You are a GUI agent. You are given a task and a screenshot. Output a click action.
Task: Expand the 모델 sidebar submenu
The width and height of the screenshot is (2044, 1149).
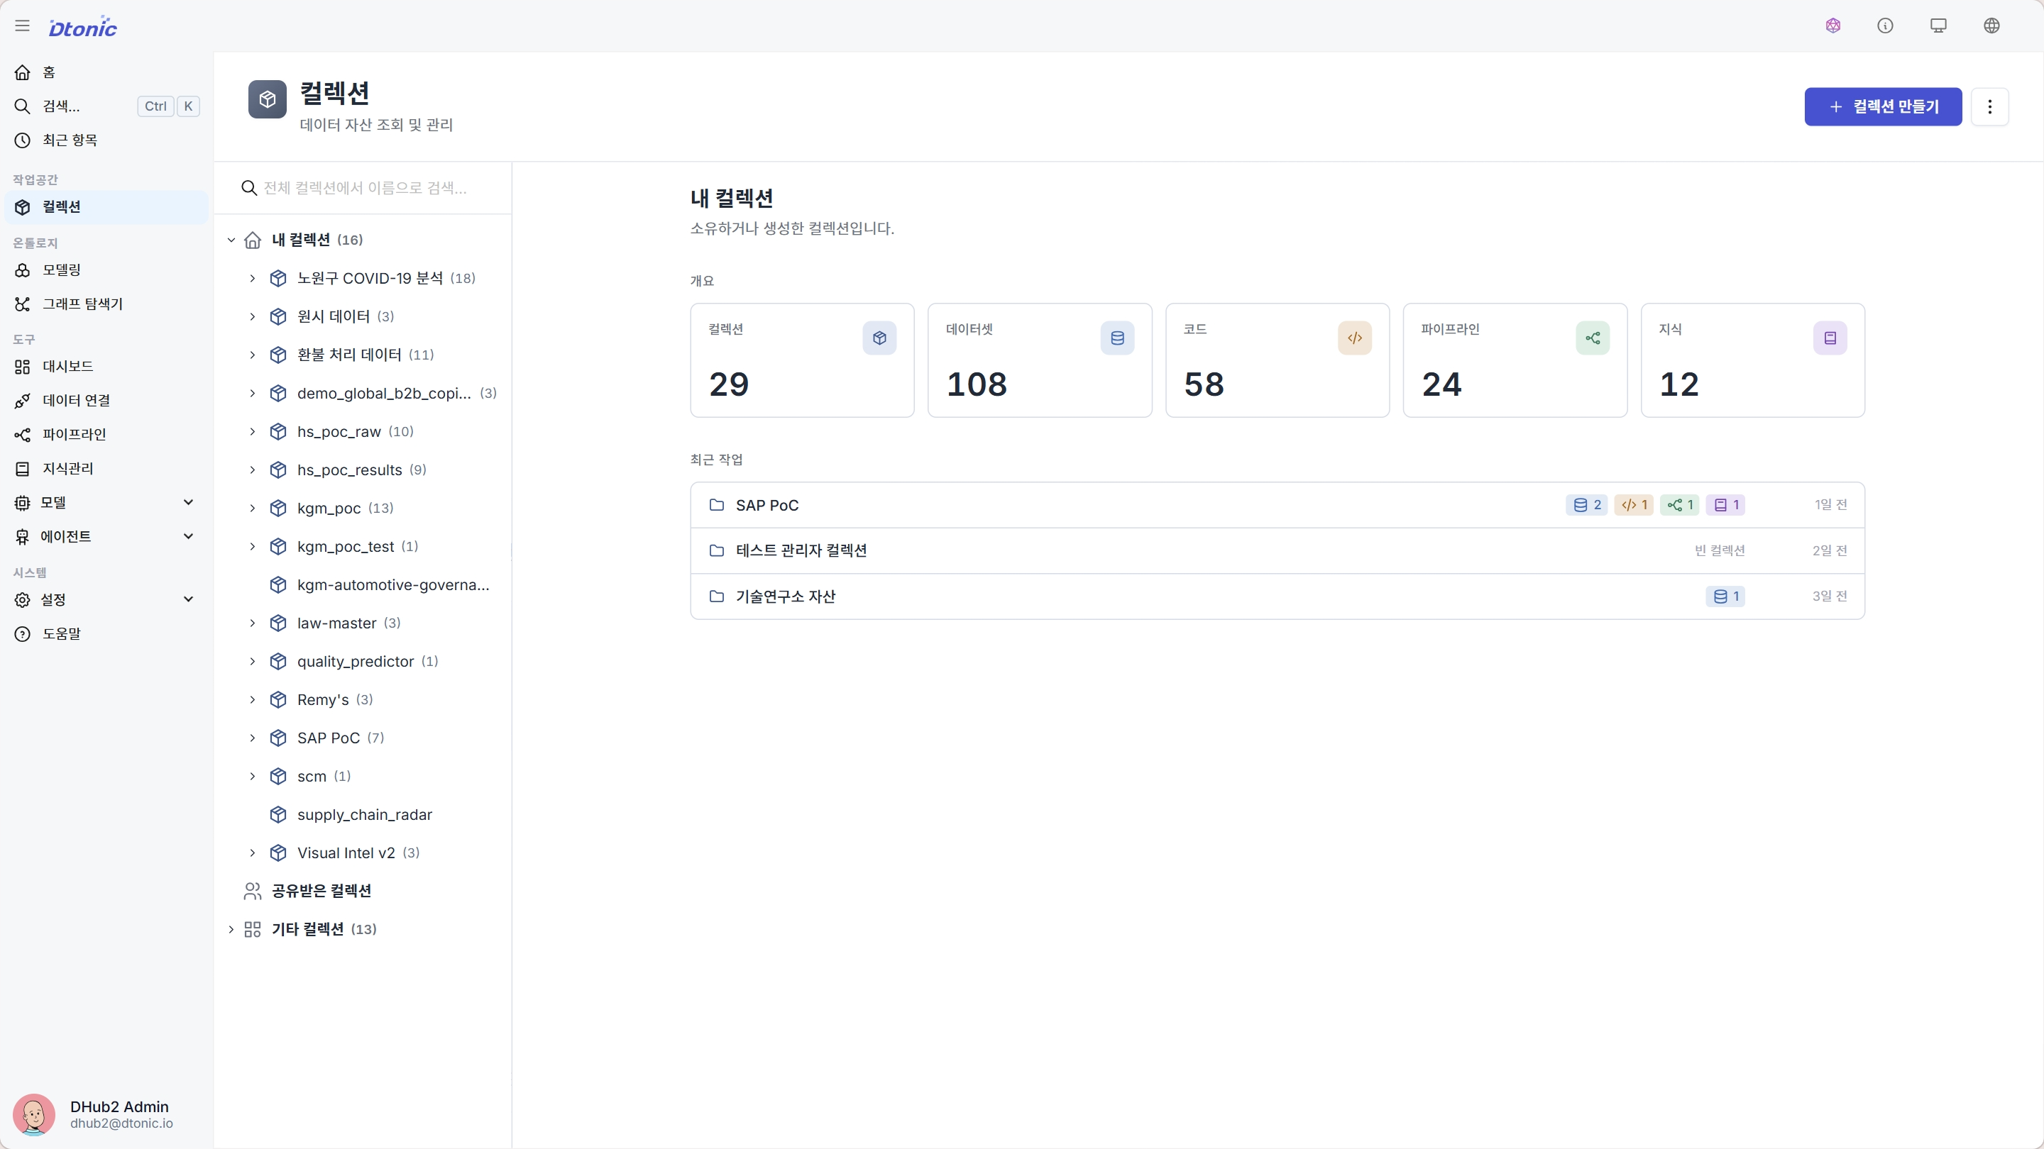(188, 502)
